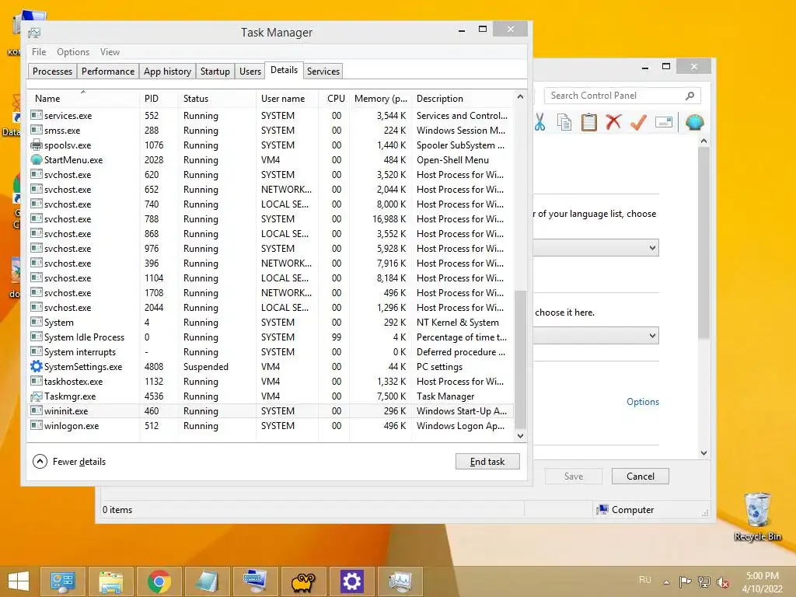Click the Paste clipboard icon in Control Panel toolbar
Viewport: 796px width, 597px height.
pyautogui.click(x=589, y=122)
